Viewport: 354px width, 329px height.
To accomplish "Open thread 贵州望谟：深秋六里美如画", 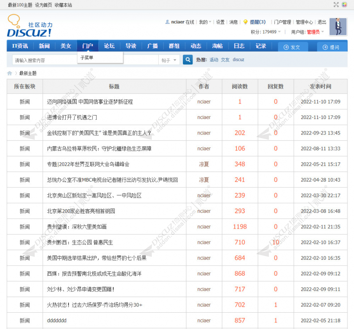I will tap(77, 227).
